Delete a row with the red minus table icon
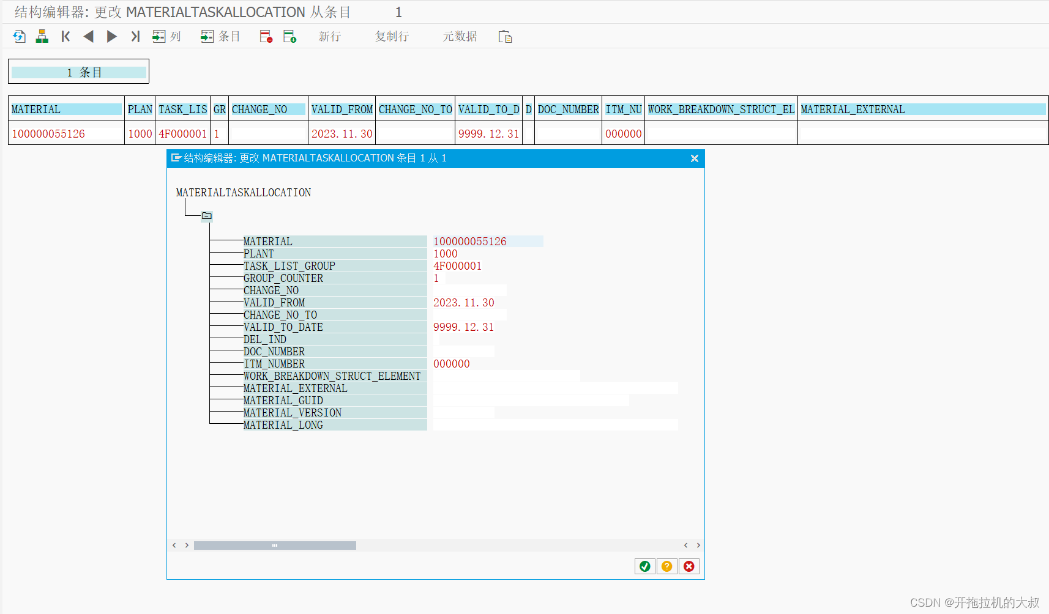 266,36
